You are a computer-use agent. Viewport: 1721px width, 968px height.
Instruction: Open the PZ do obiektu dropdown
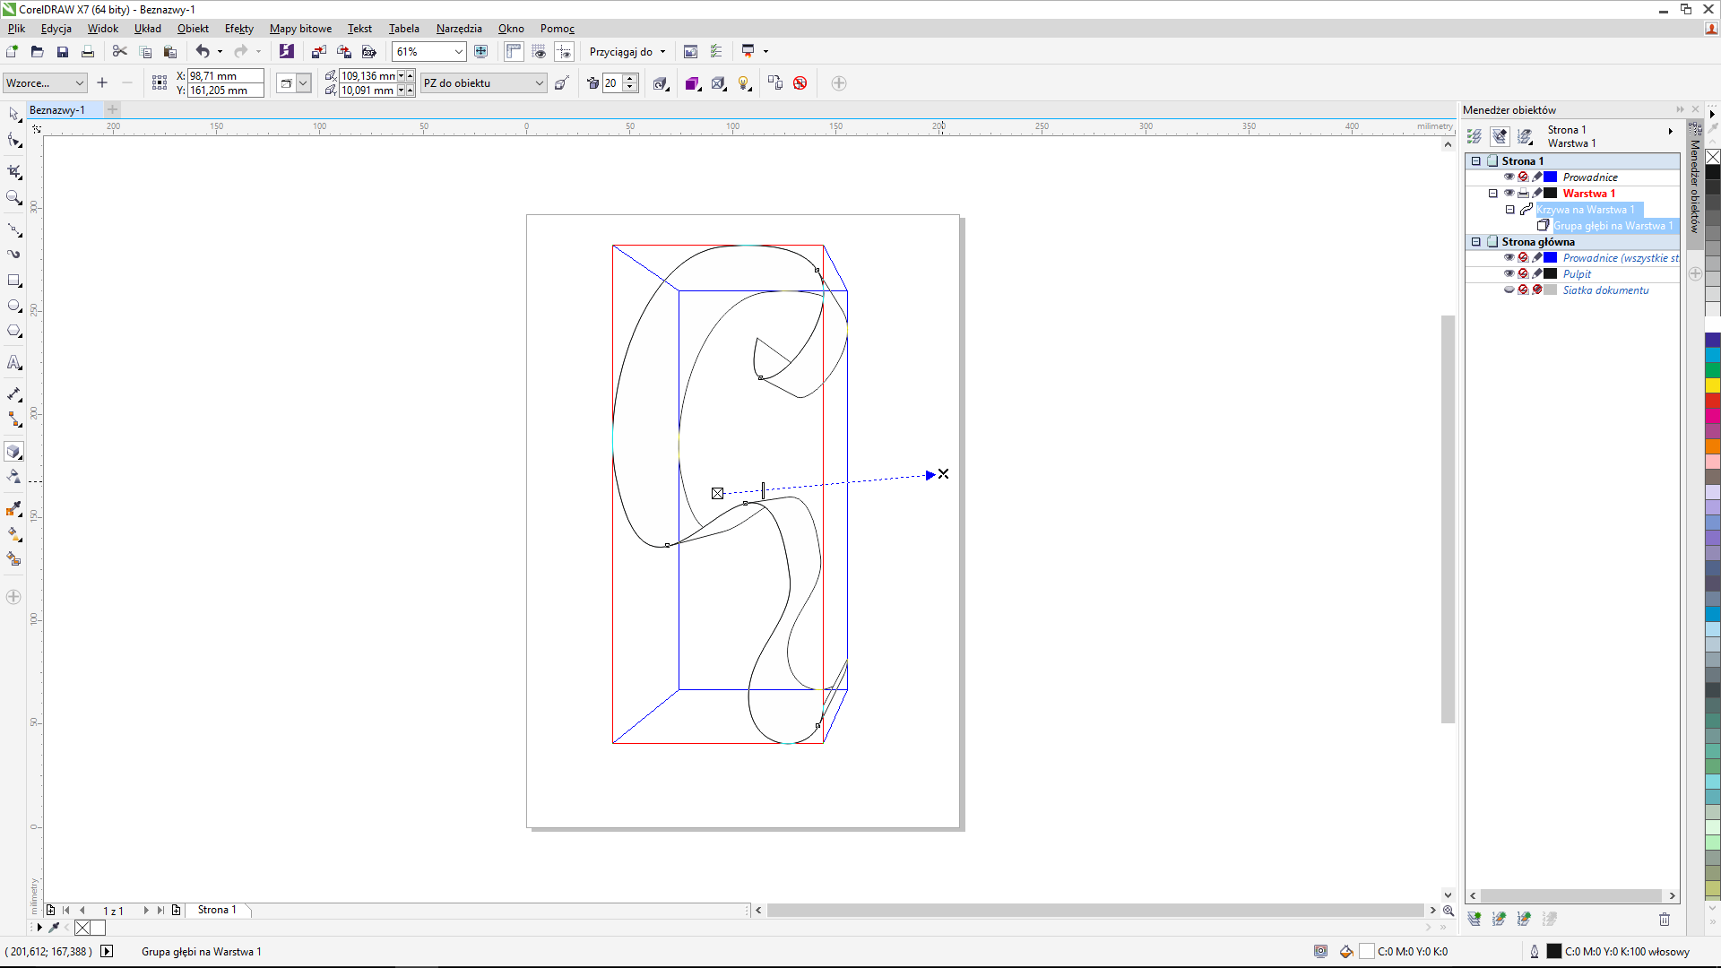[x=539, y=83]
